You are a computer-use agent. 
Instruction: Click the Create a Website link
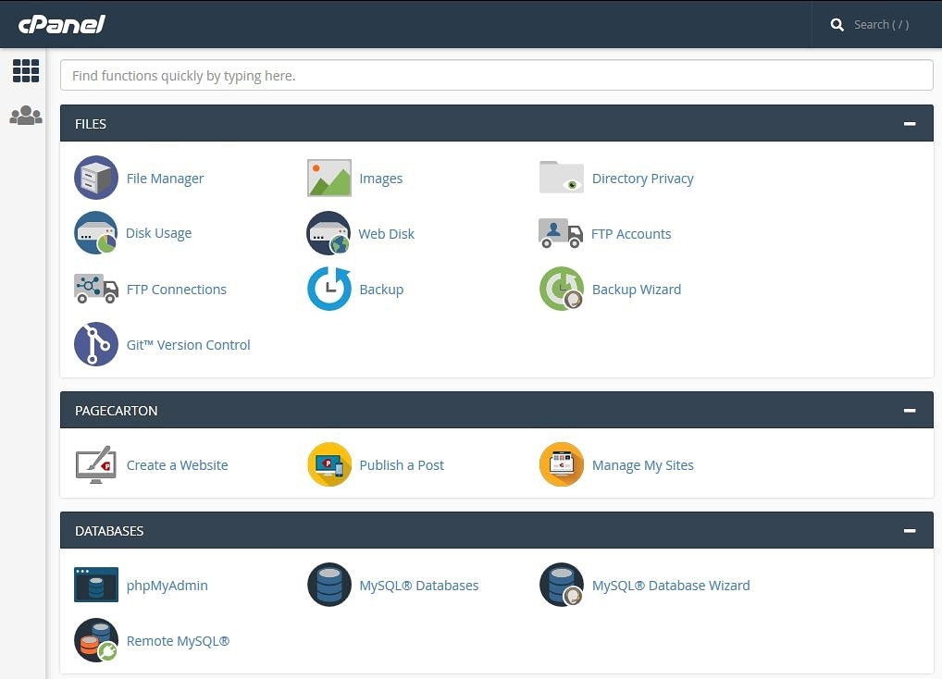[178, 465]
